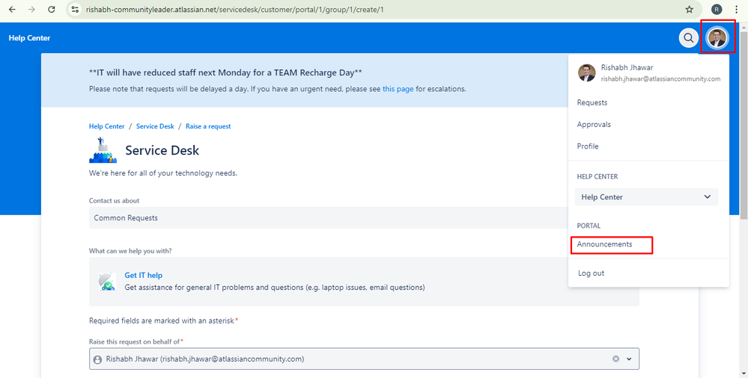
Task: Choose Log out from the menu
Action: point(591,273)
